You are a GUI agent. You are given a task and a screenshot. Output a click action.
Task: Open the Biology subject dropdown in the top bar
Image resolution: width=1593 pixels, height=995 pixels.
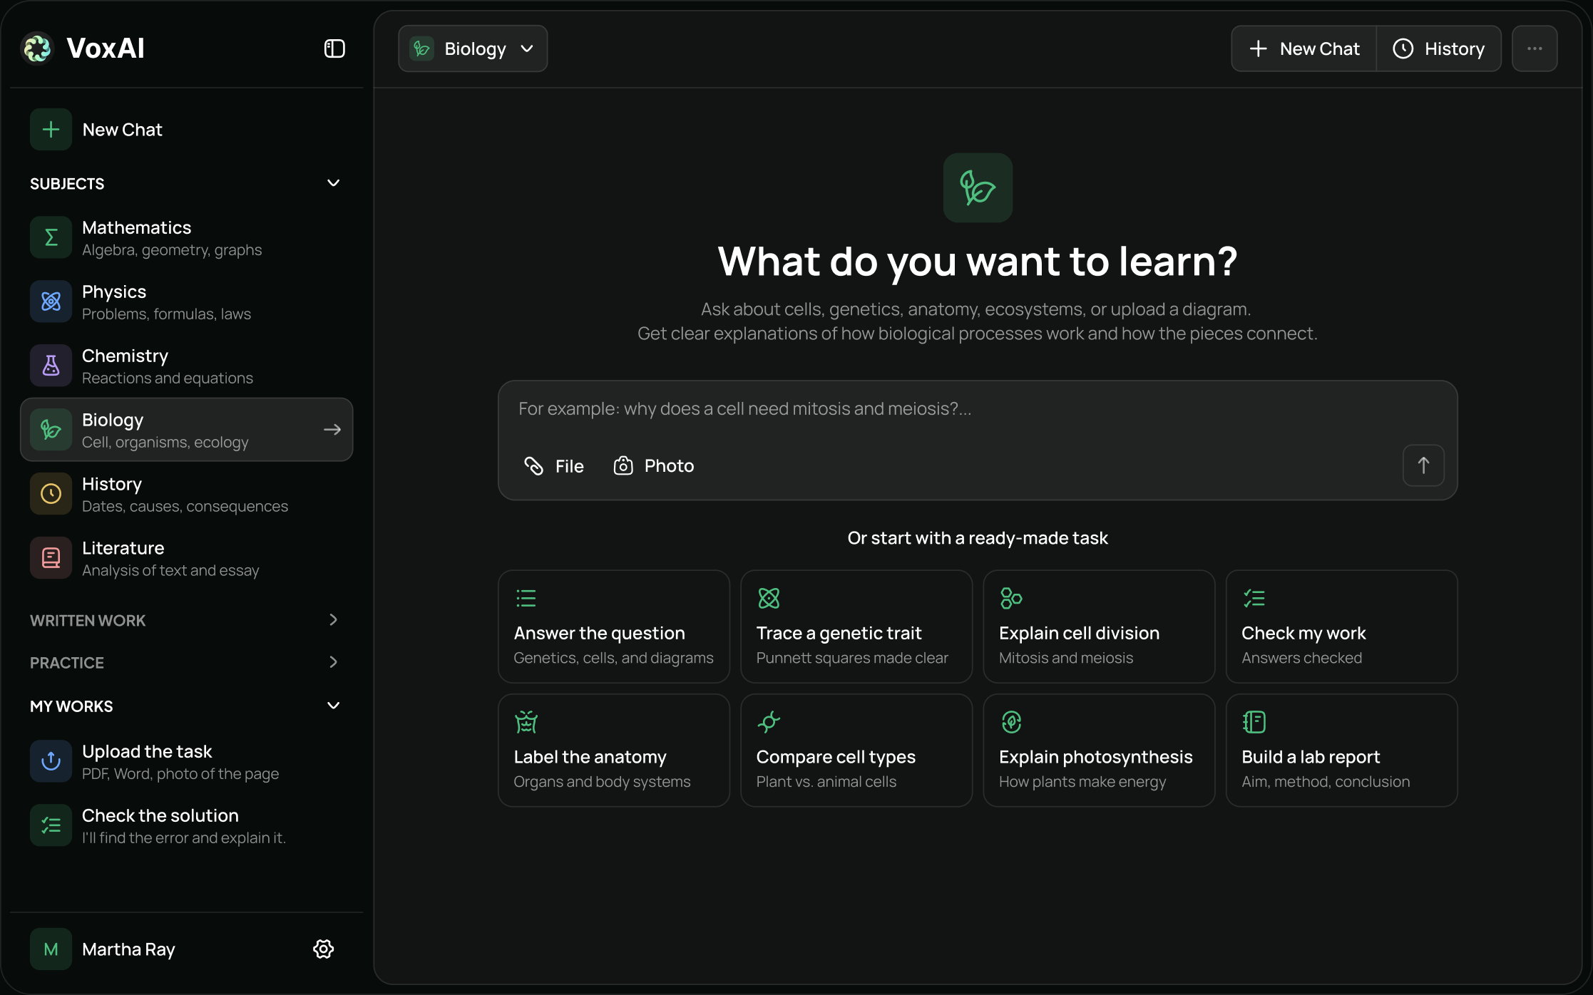473,48
